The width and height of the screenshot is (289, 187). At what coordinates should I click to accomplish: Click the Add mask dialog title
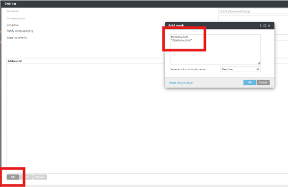(176, 25)
